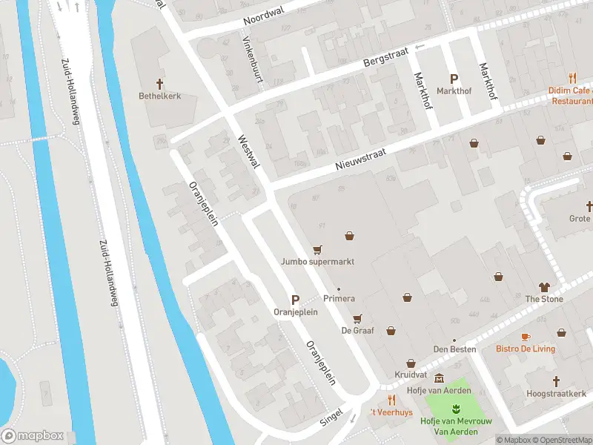Screen dimensions: 593x445
Task: Open 't Veerhuys restaurant fork icon
Action: pos(392,400)
